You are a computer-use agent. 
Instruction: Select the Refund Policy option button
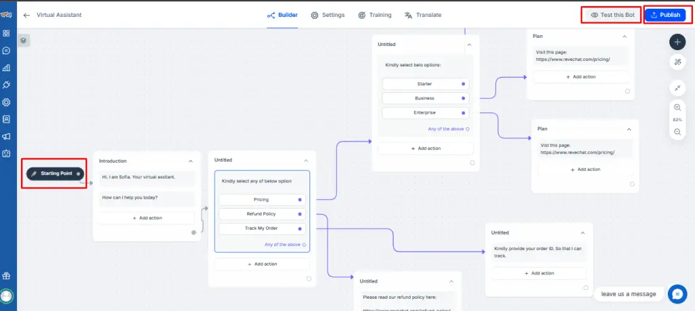pos(262,214)
